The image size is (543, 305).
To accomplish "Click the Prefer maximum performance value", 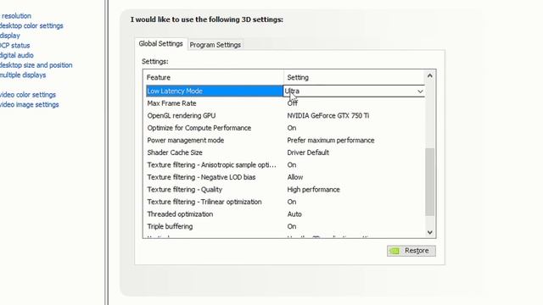I will (x=331, y=141).
